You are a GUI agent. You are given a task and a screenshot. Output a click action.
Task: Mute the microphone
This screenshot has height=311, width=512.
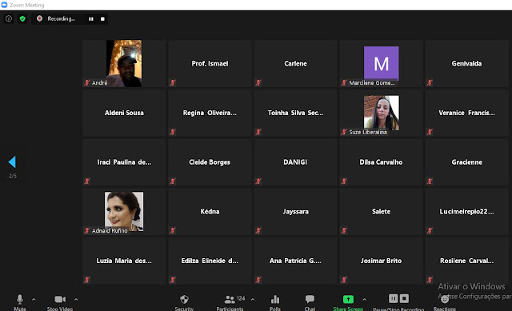[x=20, y=302]
